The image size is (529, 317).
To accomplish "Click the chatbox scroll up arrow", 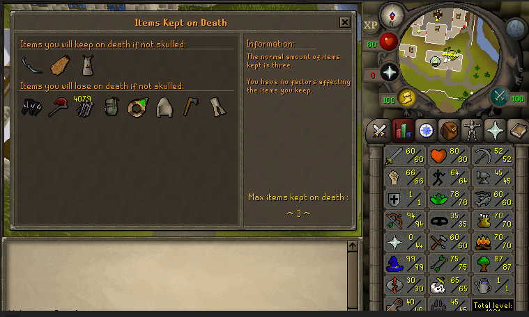I will tap(353, 246).
